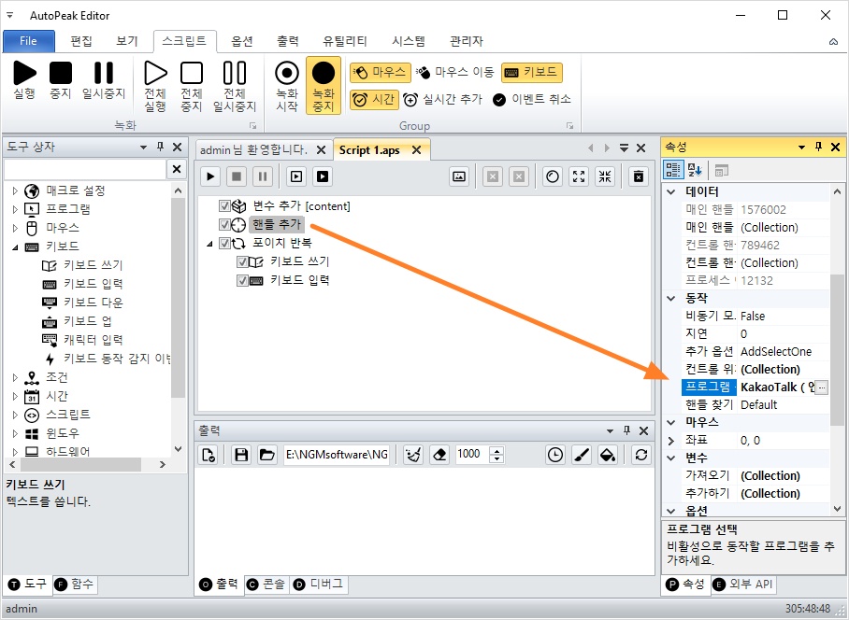
Task: Click delete trash icon in script toolbar
Action: pos(639,176)
